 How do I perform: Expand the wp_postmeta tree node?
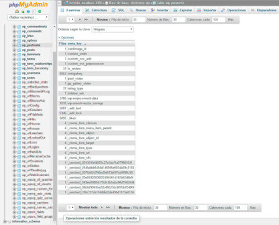14,45
